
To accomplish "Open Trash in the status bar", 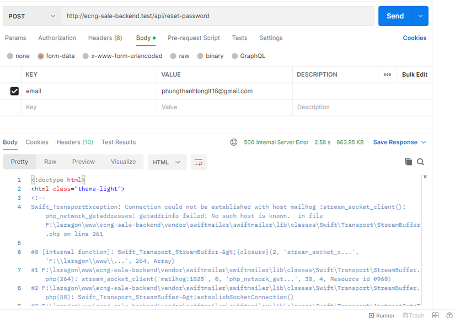I will (413, 315).
